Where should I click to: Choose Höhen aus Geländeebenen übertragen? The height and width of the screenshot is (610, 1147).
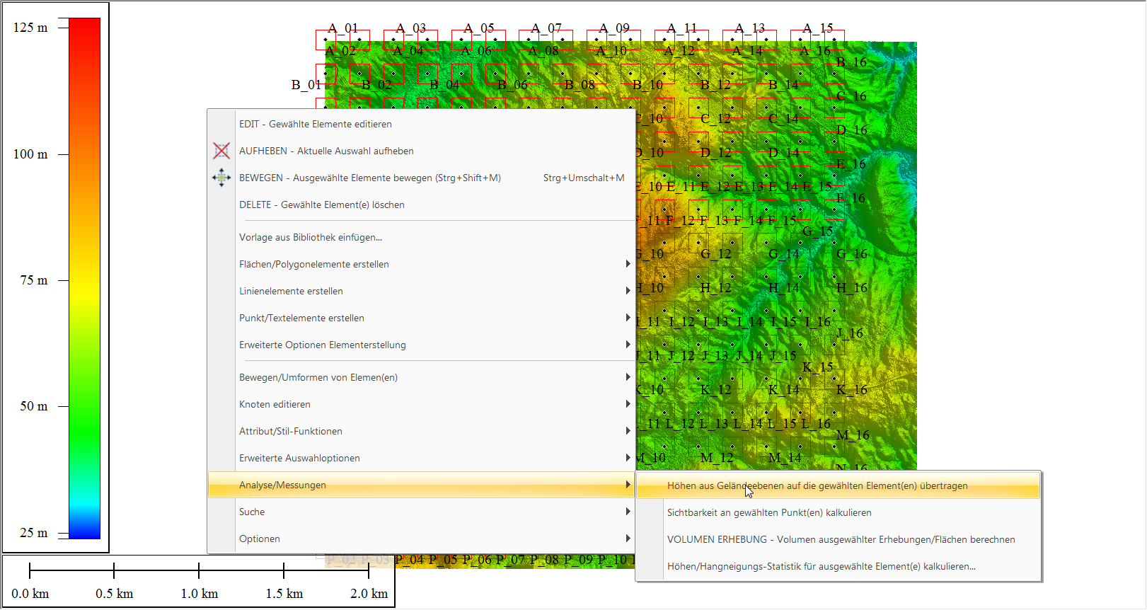(x=838, y=485)
